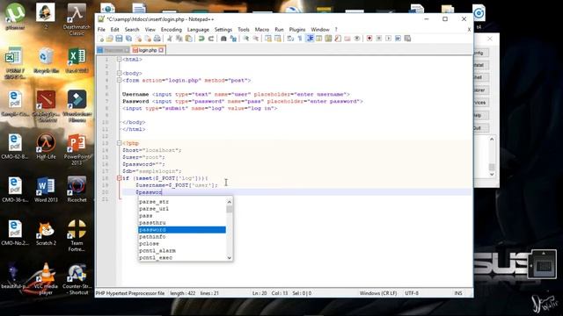Click autocomplete list scroll-down arrow
This screenshot has height=316, width=563.
(x=230, y=257)
